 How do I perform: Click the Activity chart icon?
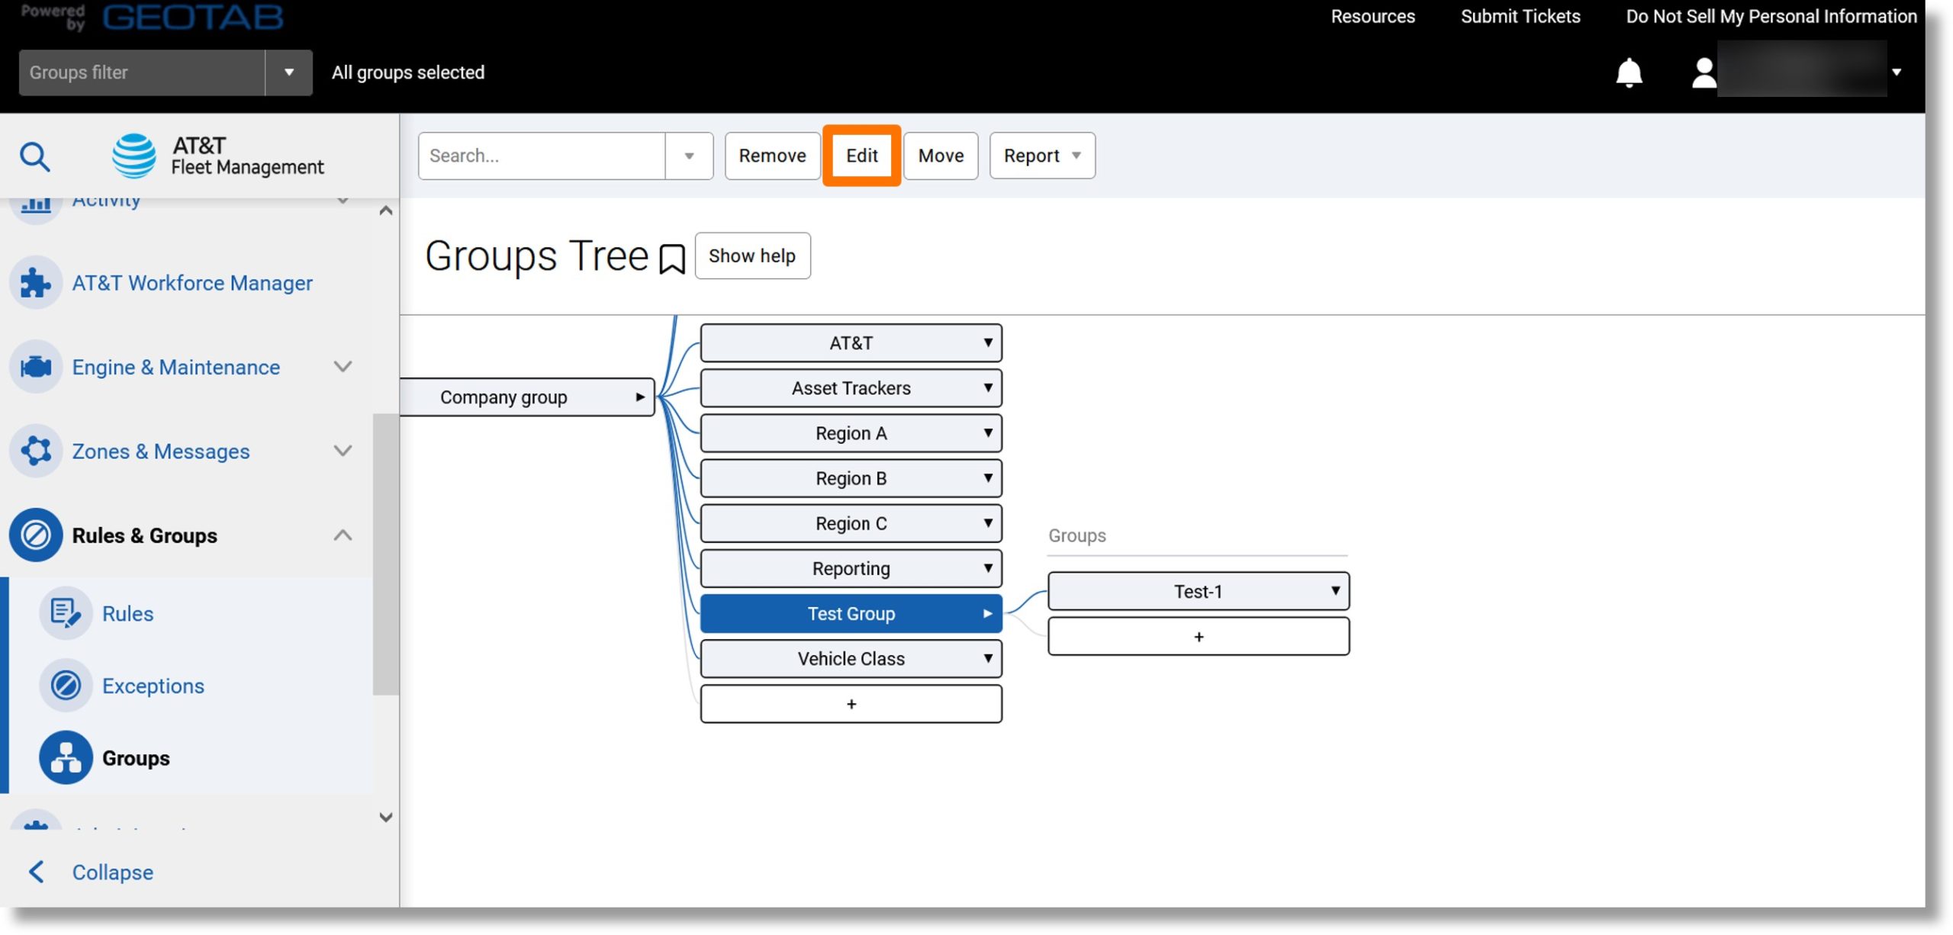(x=36, y=204)
